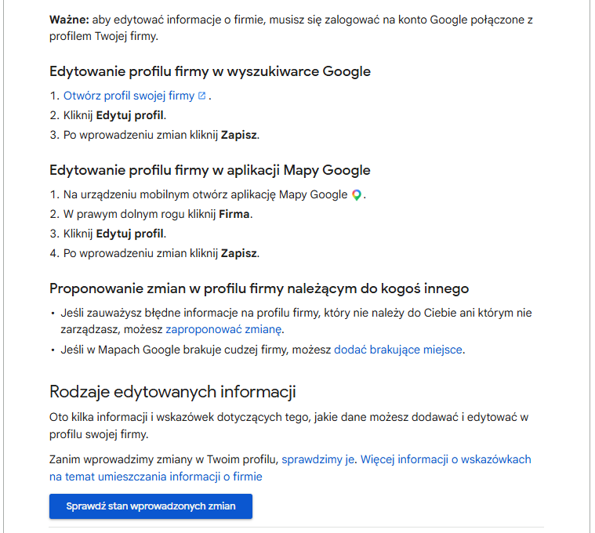Click the external-link icon after 'Otwórz profil swojej firmy'
This screenshot has height=533, width=595.
tap(202, 96)
